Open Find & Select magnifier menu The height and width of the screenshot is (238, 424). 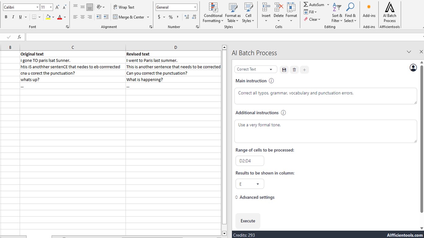(x=350, y=12)
